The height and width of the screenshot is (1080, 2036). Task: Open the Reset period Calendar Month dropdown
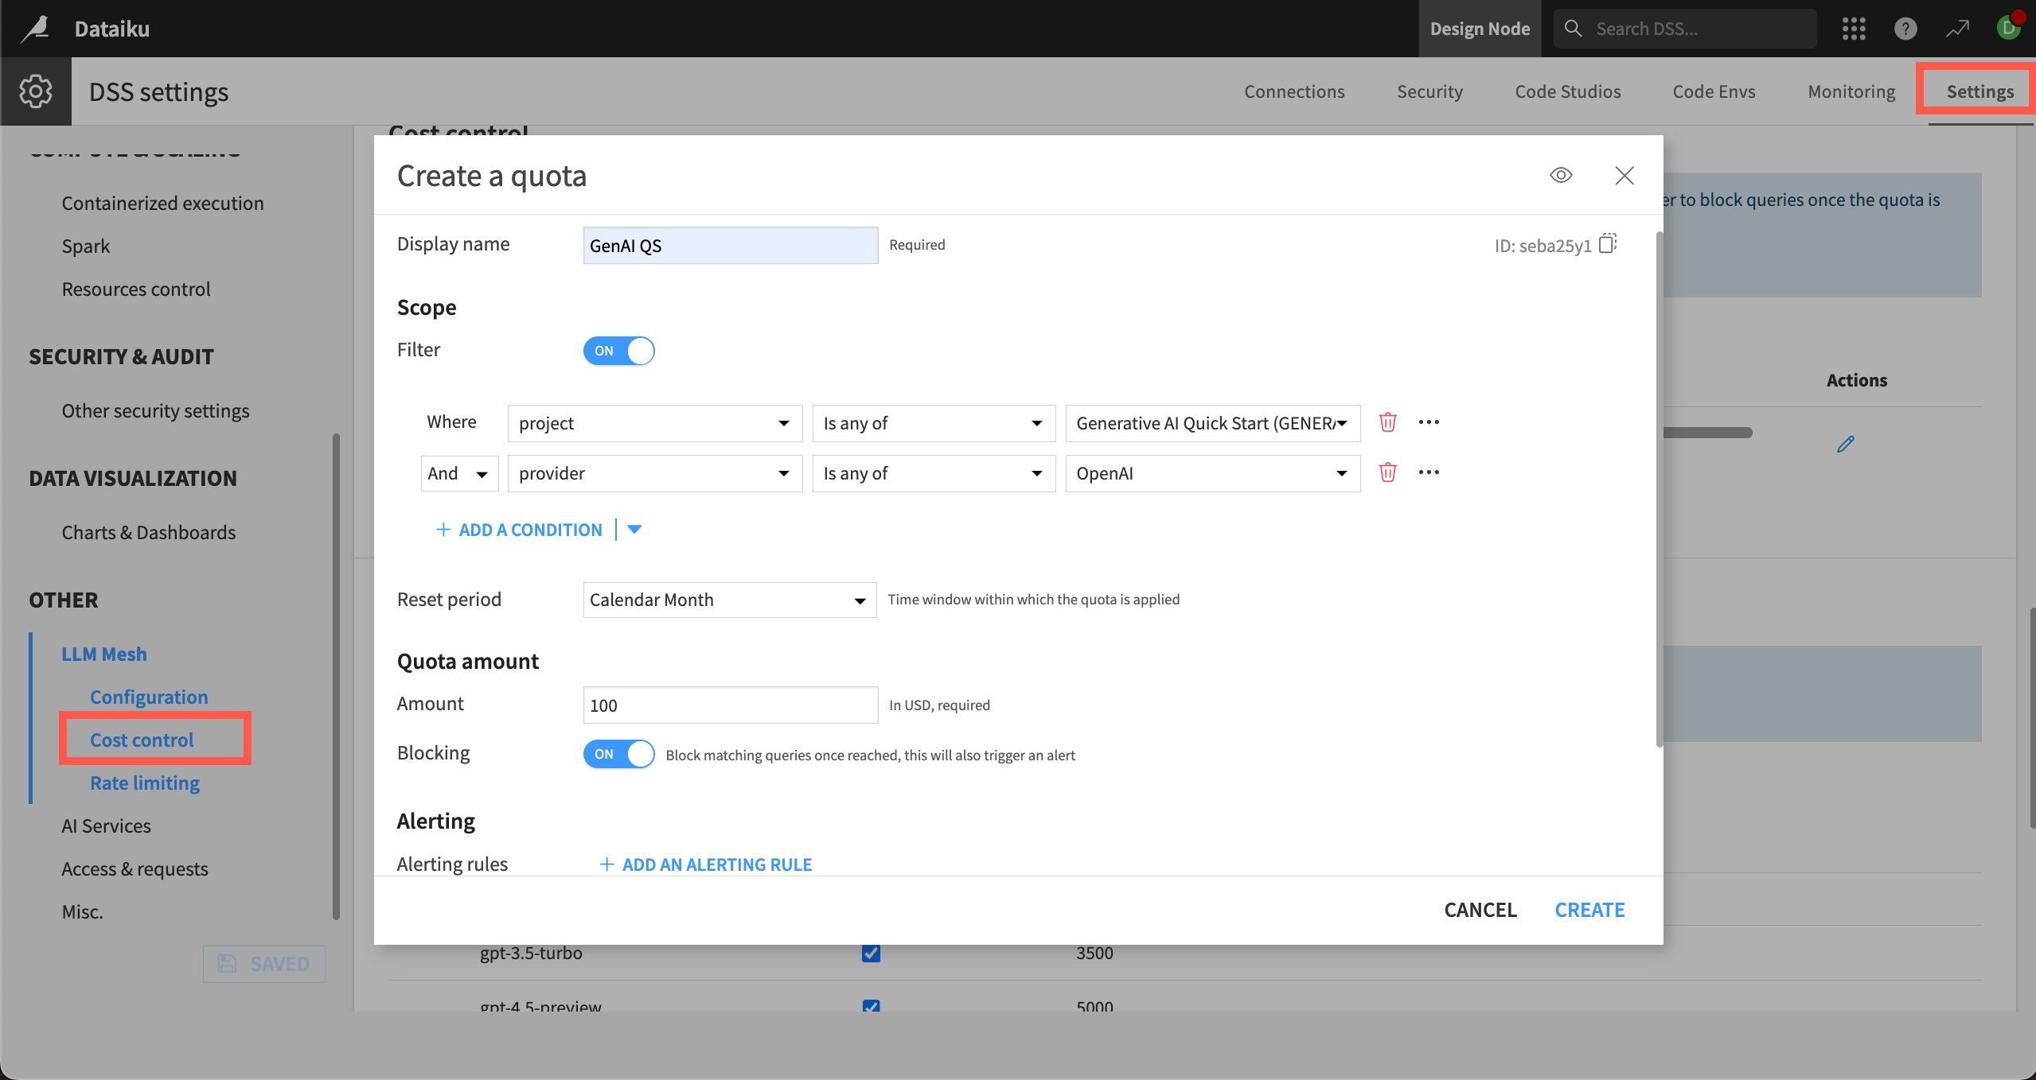(727, 600)
